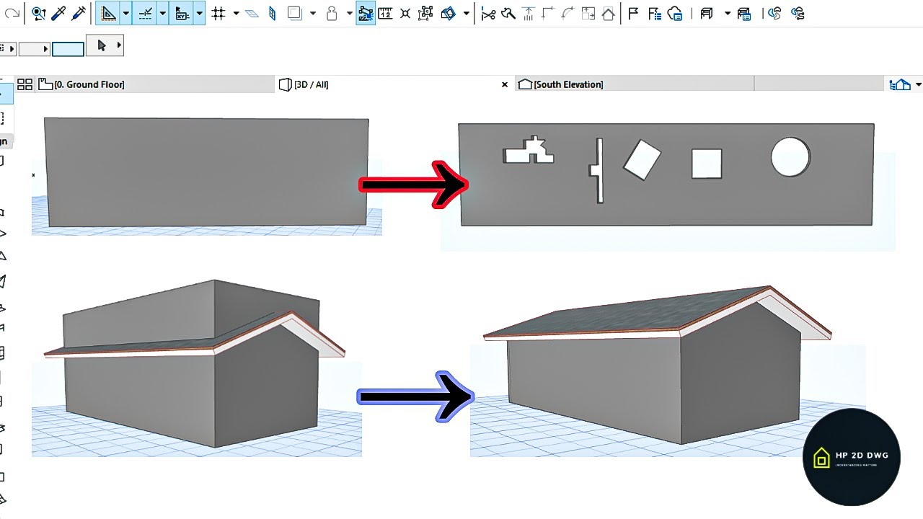Click the 3D window furniture icon
Image resolution: width=923 pixels, height=519 pixels.
(707, 13)
